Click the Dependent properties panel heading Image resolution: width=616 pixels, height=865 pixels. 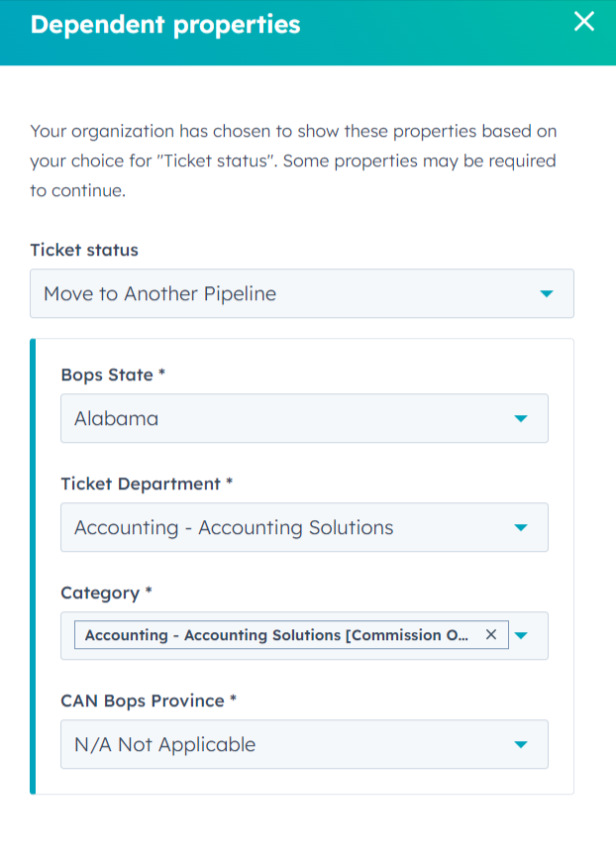165,24
